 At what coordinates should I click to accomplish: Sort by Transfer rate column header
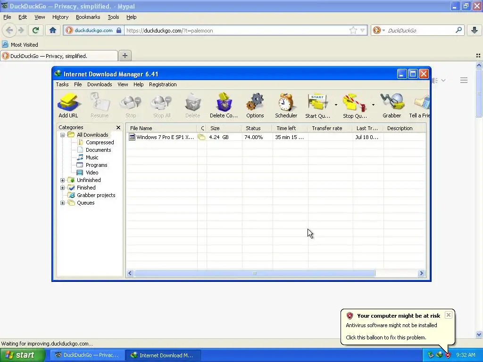click(330, 128)
